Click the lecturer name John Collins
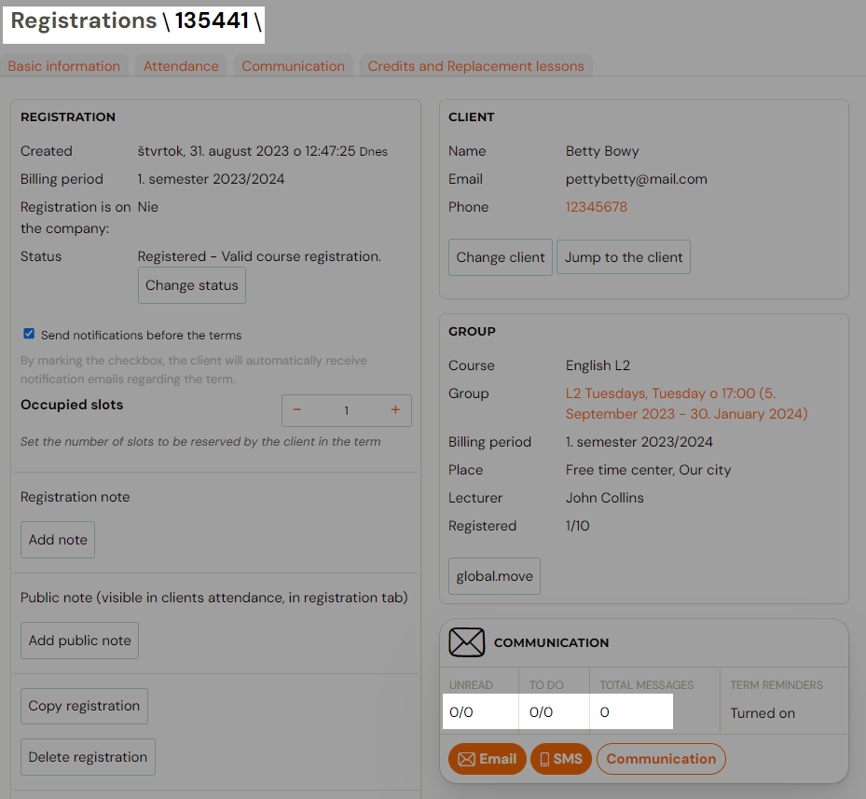Image resolution: width=866 pixels, height=799 pixels. [605, 498]
